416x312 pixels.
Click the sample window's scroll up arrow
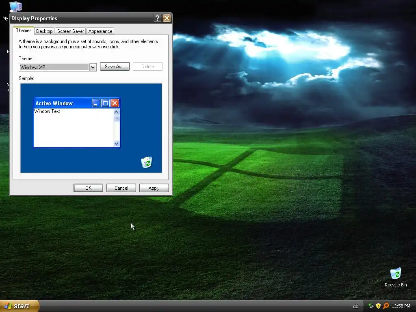point(116,112)
